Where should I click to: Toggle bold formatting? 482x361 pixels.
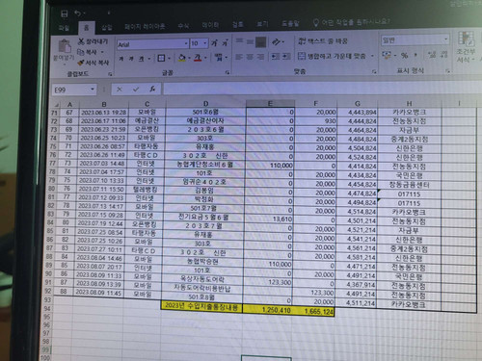coord(121,59)
